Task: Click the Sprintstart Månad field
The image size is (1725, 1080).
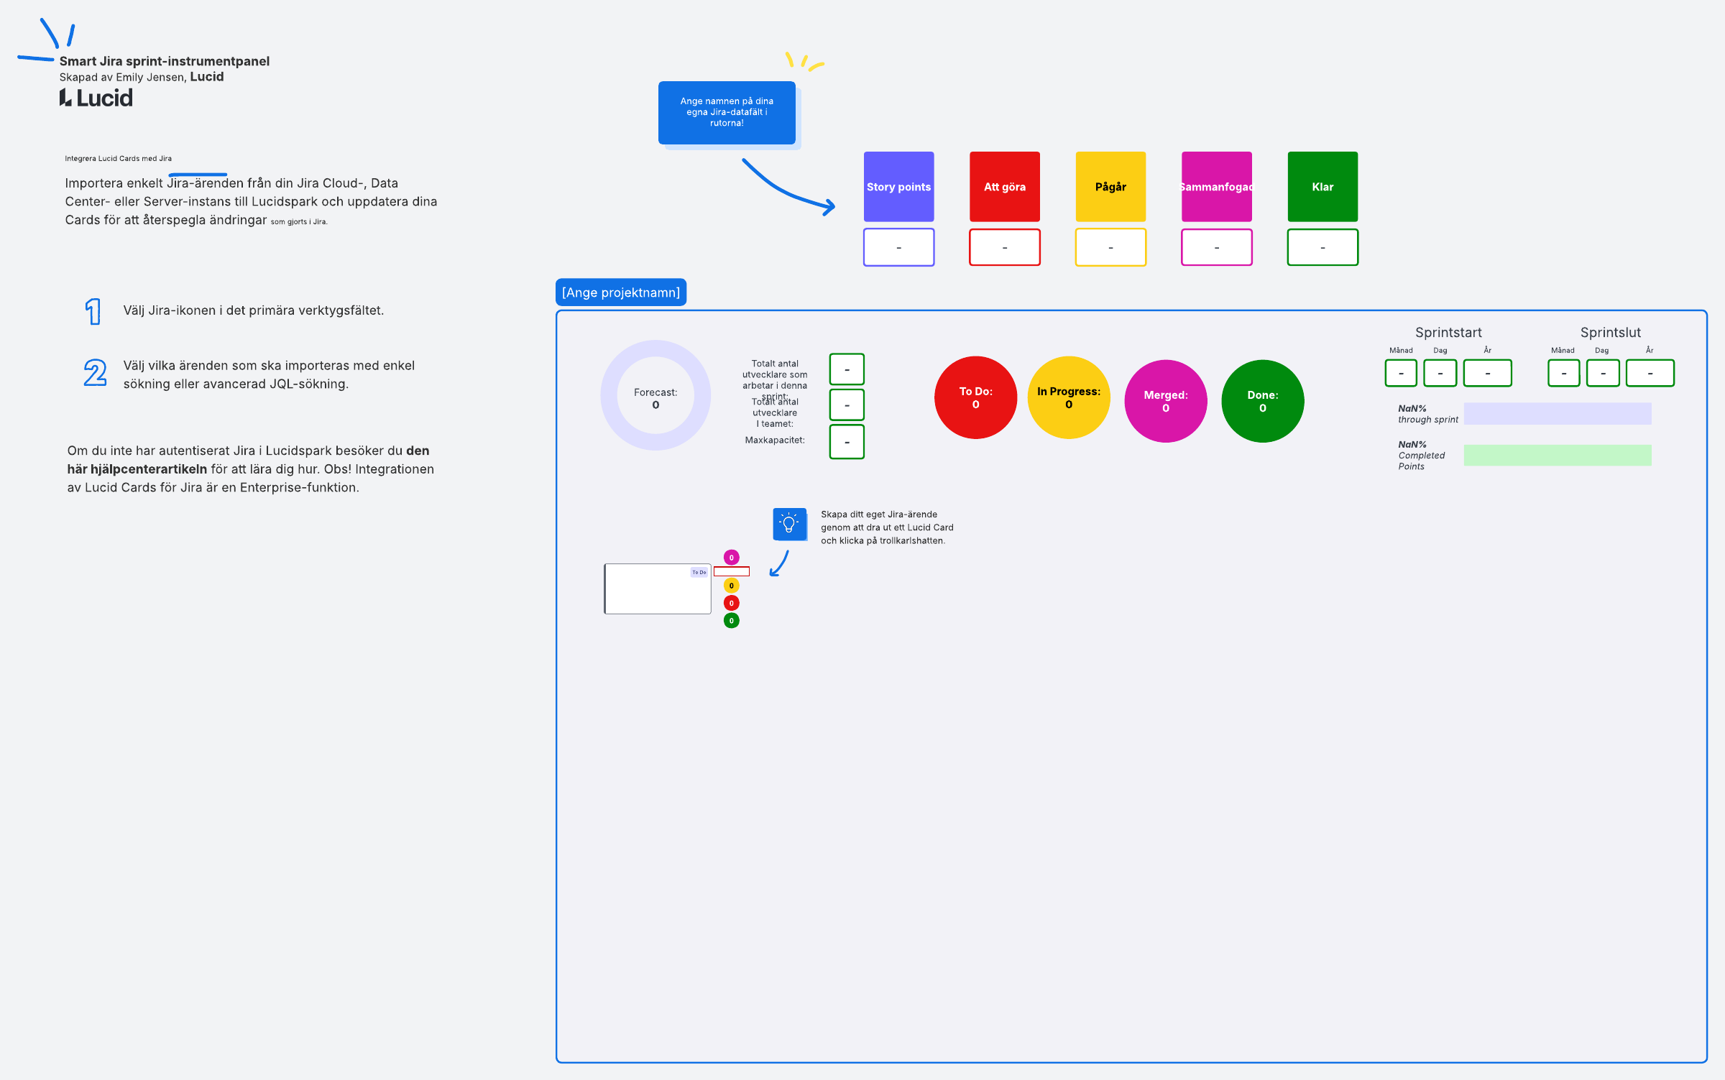Action: [1401, 373]
